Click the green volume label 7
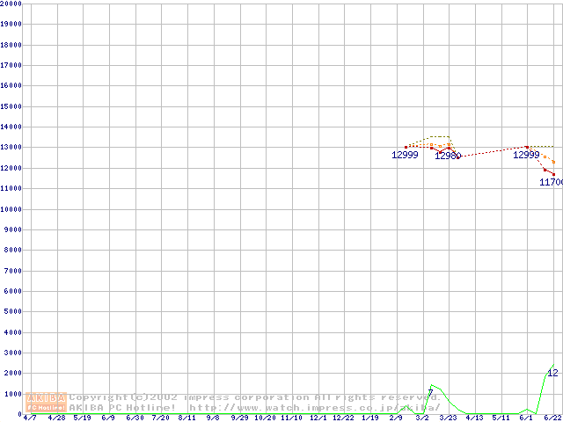This screenshot has height=422, width=563. click(430, 392)
